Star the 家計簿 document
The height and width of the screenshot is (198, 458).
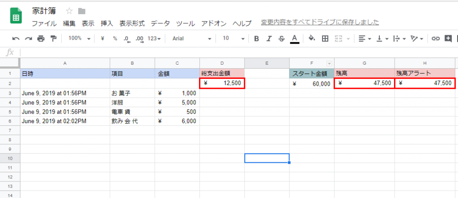pos(69,11)
